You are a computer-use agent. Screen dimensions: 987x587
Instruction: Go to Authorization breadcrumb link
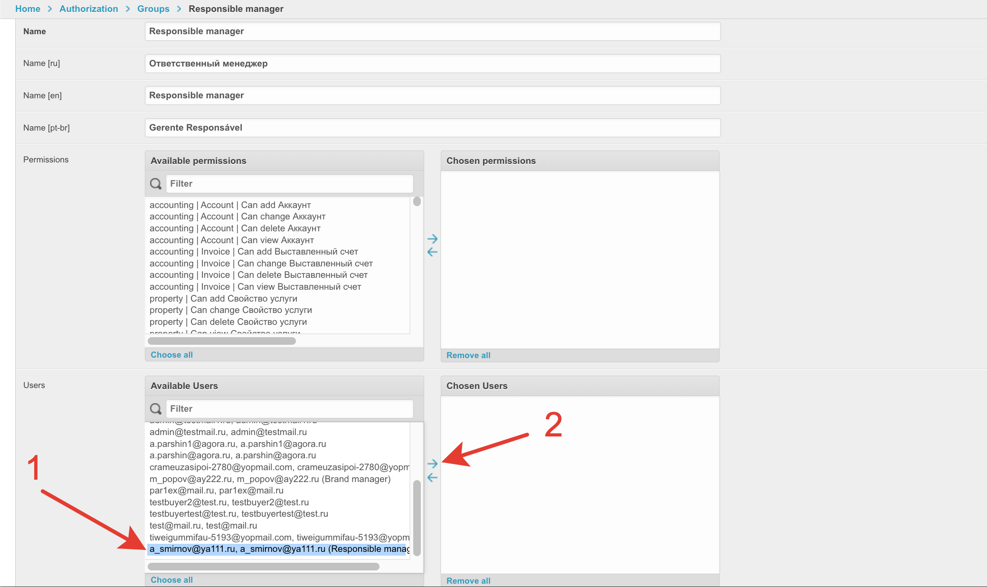click(x=88, y=9)
